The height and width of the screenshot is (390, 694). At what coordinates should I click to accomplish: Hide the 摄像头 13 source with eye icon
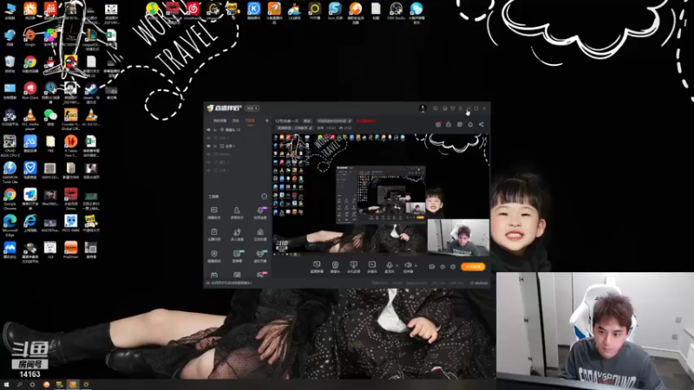[208, 129]
